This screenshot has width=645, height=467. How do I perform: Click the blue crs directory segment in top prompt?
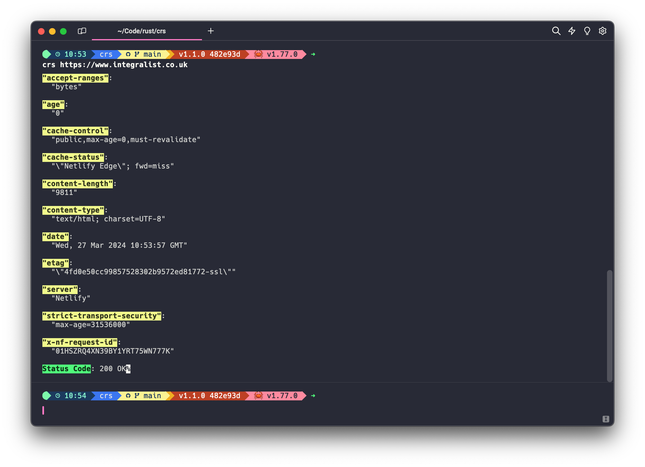pyautogui.click(x=106, y=54)
